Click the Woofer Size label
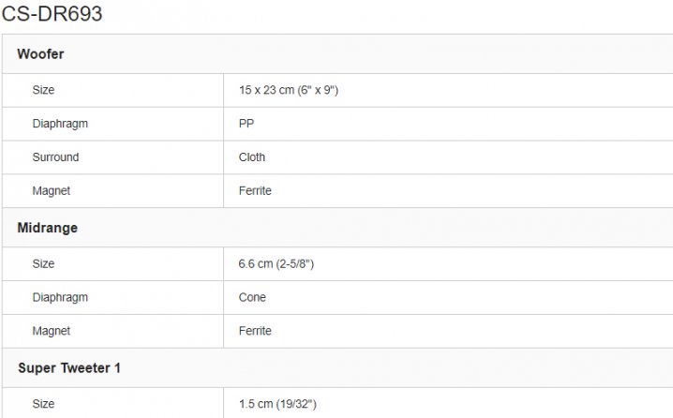Viewport: 673px width, 418px height. click(x=43, y=90)
